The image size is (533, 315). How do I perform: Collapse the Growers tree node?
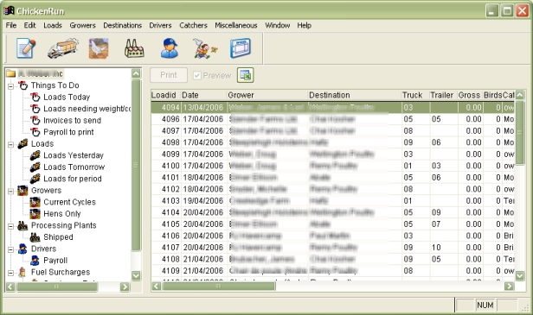(x=11, y=191)
